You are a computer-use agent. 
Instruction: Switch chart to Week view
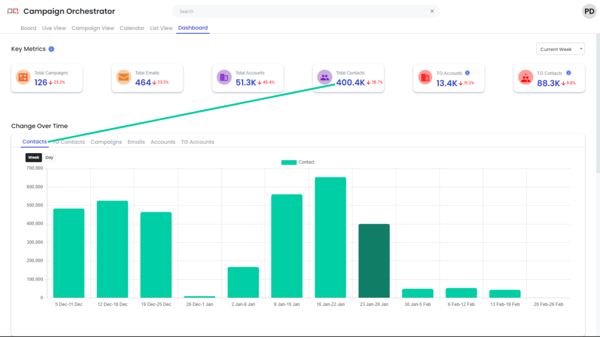pyautogui.click(x=33, y=157)
